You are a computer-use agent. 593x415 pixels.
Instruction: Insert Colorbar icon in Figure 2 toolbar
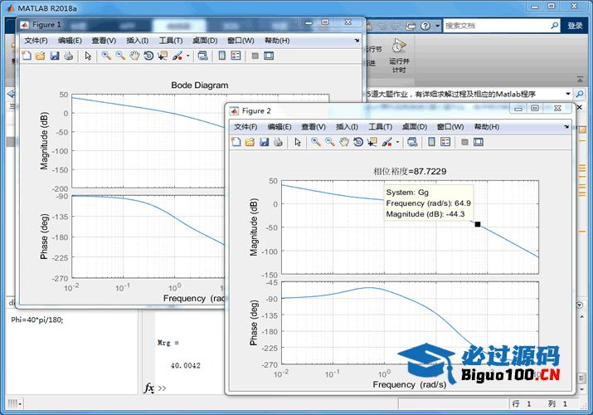(x=431, y=142)
